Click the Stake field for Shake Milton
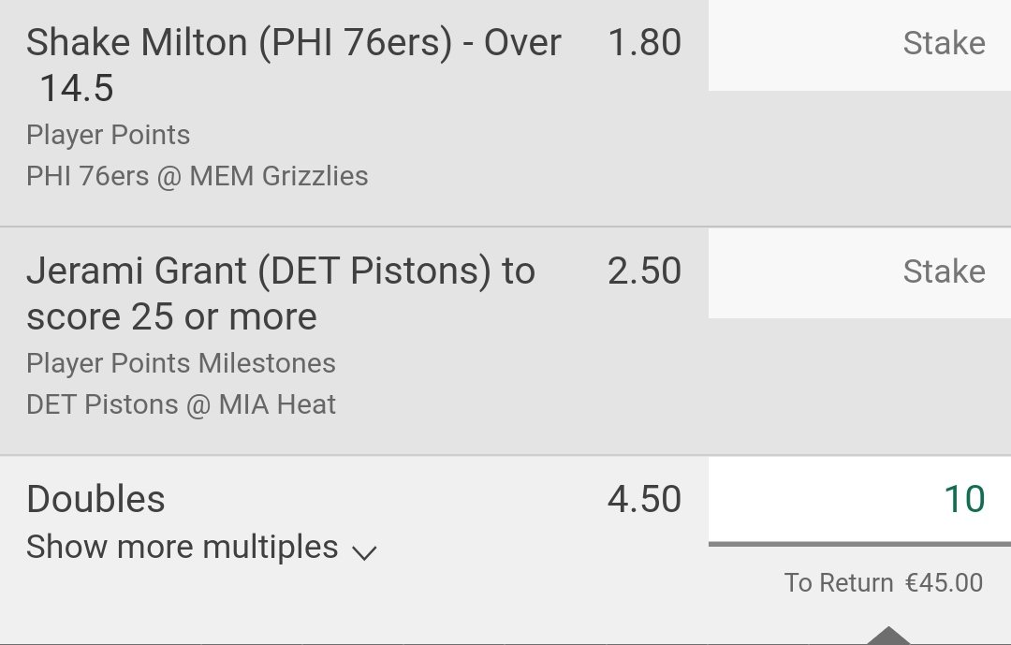Image resolution: width=1011 pixels, height=645 pixels. pos(858,44)
